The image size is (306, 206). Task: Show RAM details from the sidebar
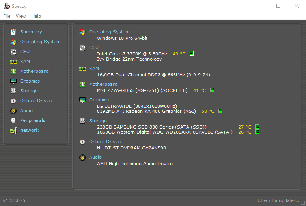pos(25,61)
